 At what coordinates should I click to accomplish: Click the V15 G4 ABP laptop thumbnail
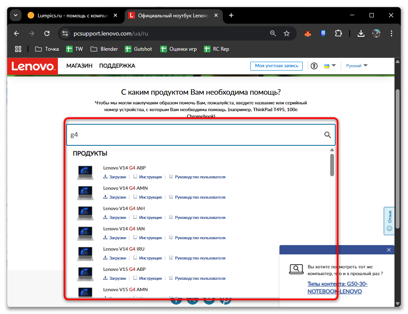[85, 274]
